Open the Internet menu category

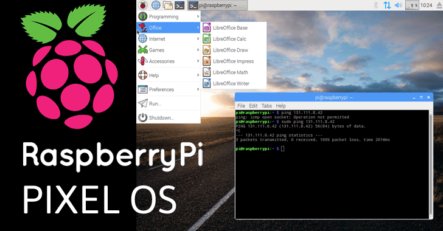pos(169,39)
